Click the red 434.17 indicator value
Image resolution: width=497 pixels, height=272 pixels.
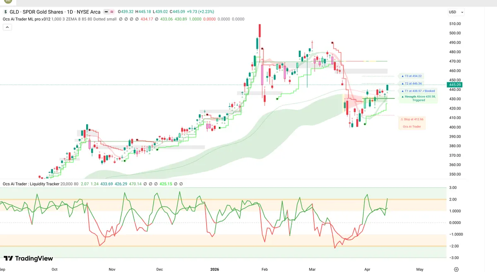click(147, 19)
